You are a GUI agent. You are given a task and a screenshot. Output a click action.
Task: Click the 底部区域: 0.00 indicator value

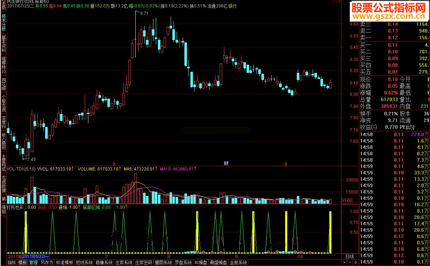(96, 207)
